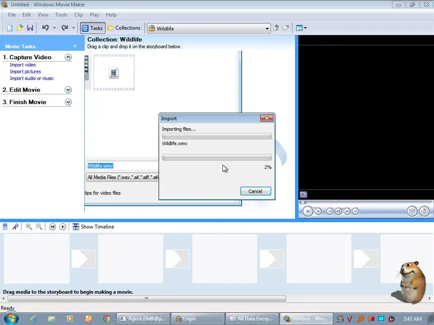The width and height of the screenshot is (434, 325).
Task: Click the Import audio or music link
Action: (32, 78)
